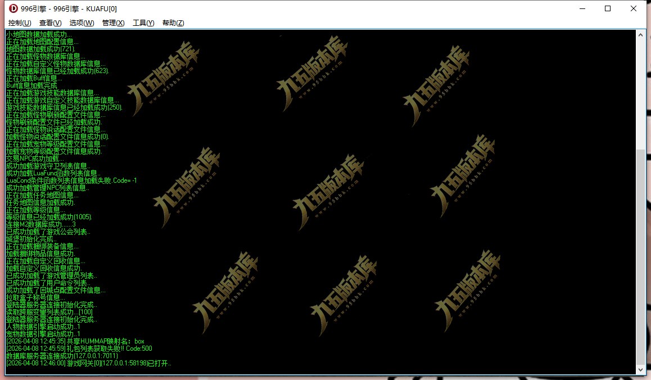Screen dimensions: 651x380
Task: Click log line 成功加载了回城点配置文件信息
Action: (56, 290)
